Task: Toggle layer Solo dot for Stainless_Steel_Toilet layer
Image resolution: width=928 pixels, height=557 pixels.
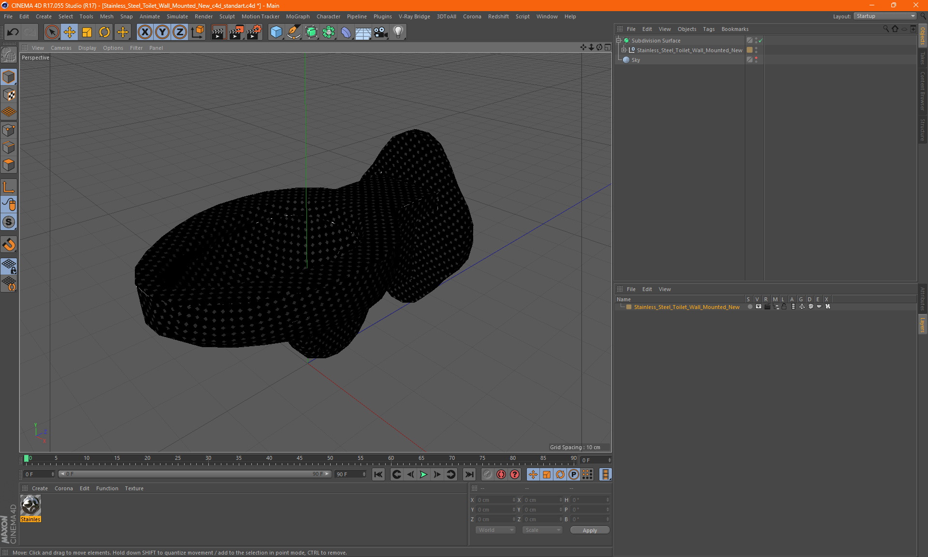Action: click(750, 307)
